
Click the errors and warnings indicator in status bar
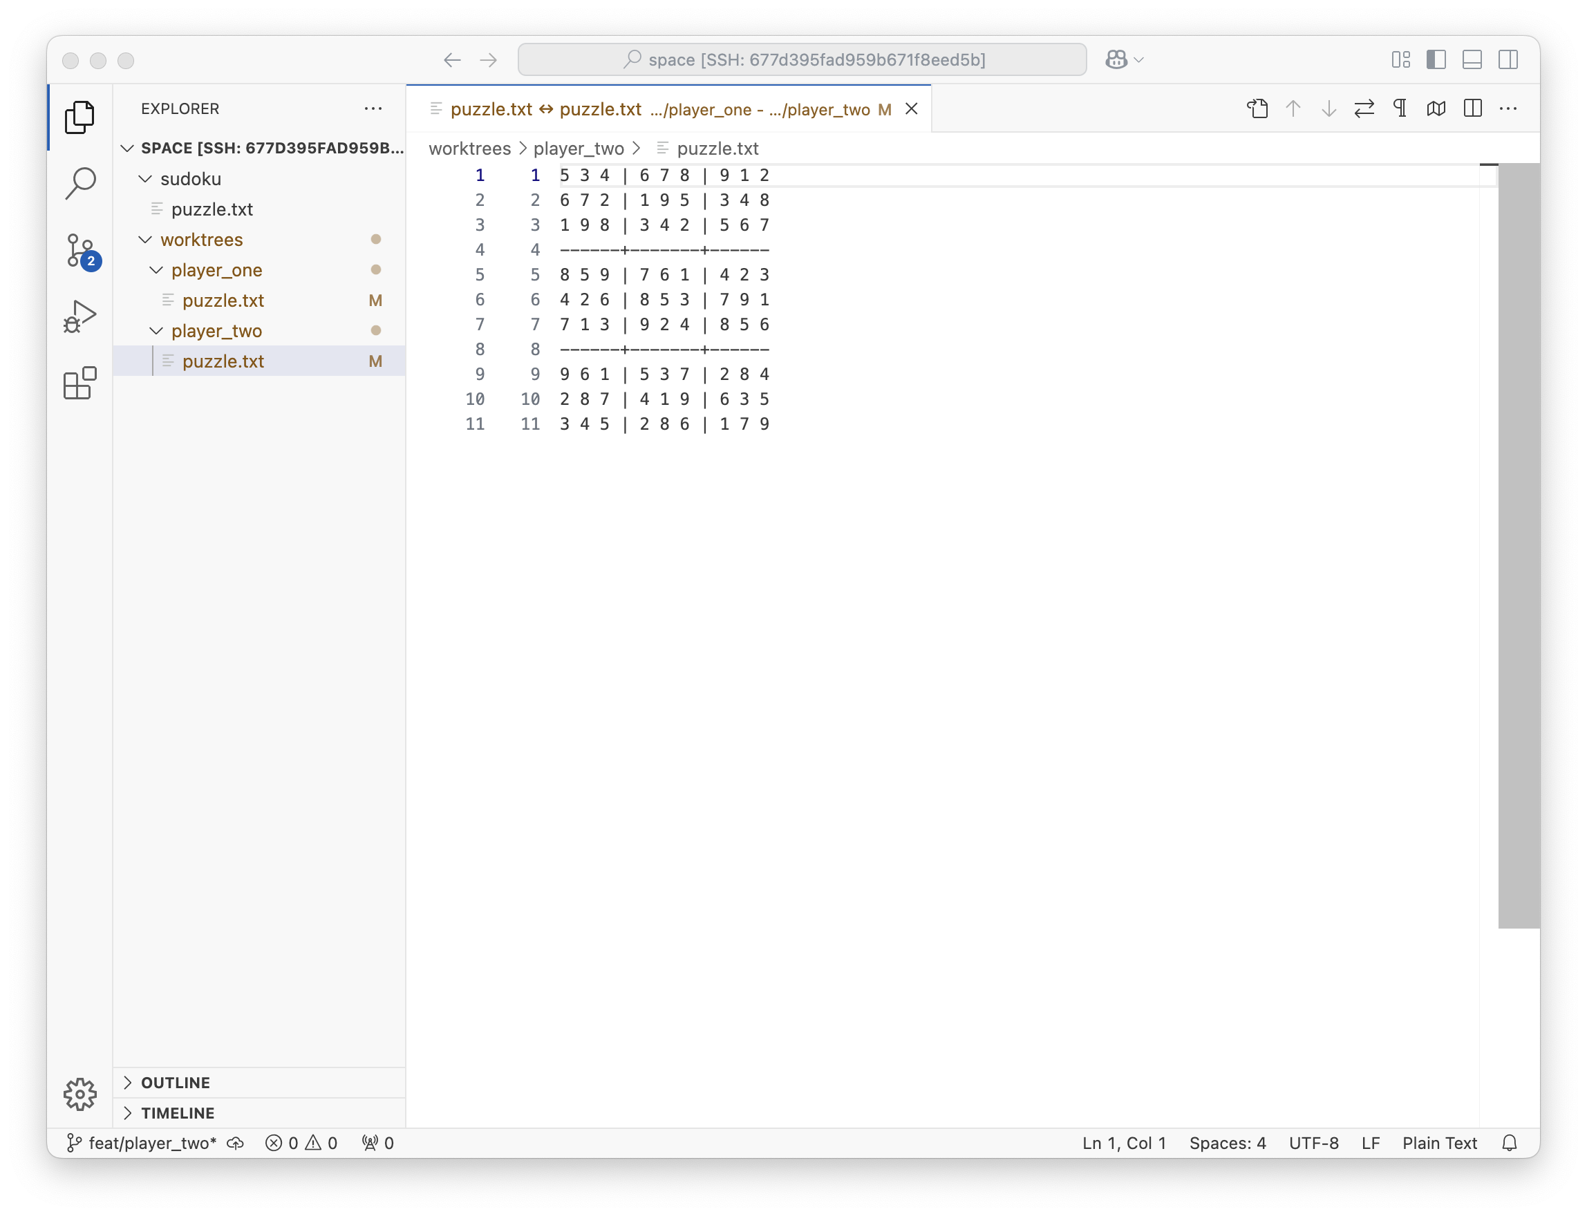click(x=301, y=1143)
